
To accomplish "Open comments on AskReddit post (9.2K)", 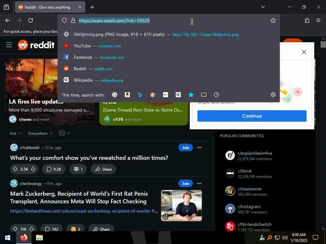I will click(53, 169).
